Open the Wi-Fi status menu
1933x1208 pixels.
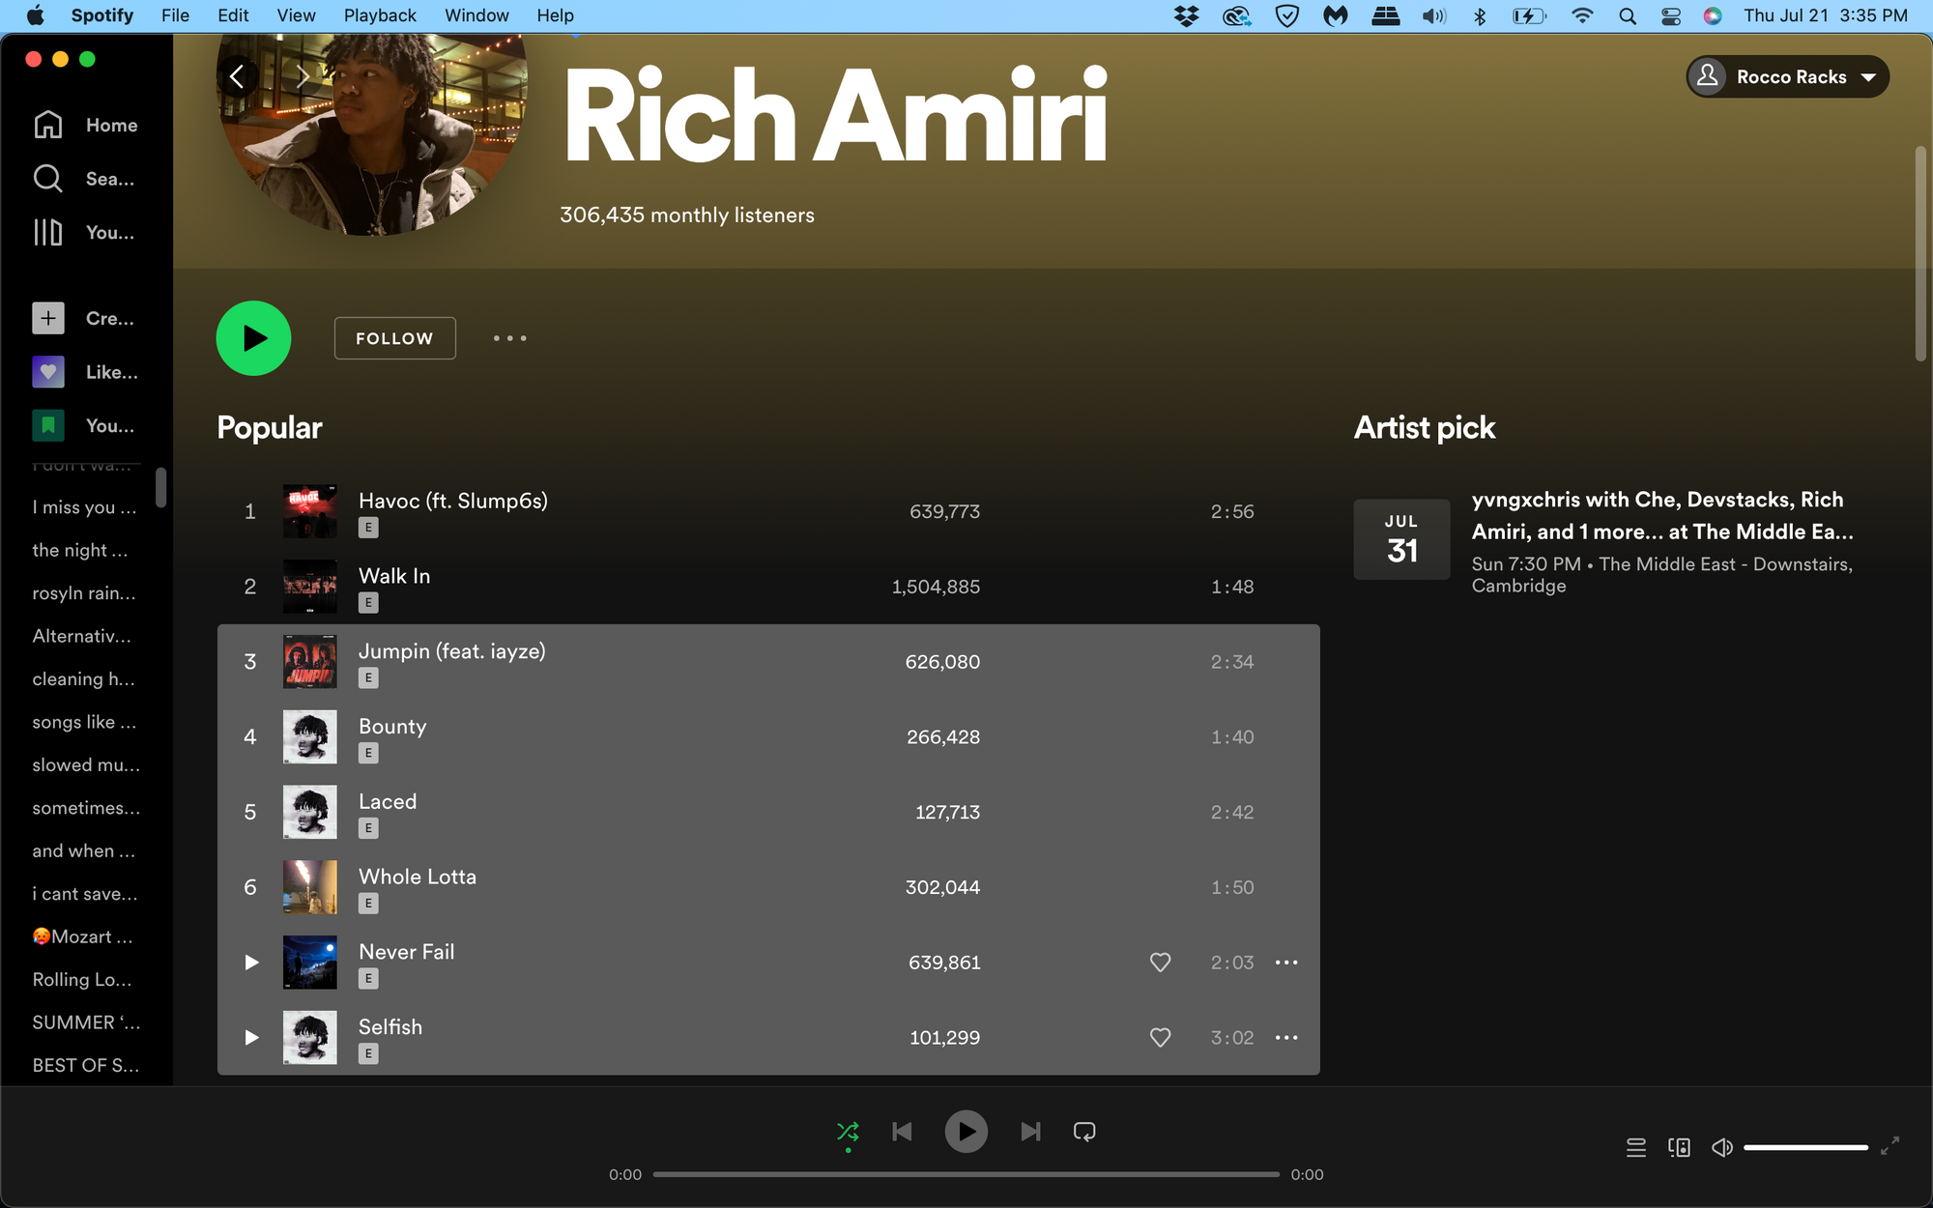pos(1582,15)
